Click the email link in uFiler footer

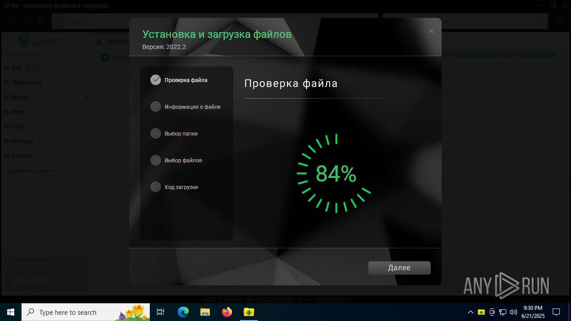tap(332, 299)
